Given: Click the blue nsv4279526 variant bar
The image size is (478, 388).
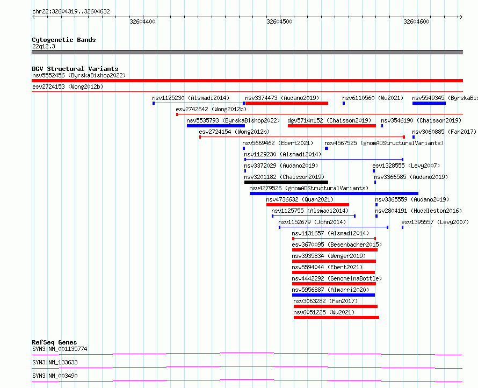Looking at the screenshot, I should (x=334, y=193).
